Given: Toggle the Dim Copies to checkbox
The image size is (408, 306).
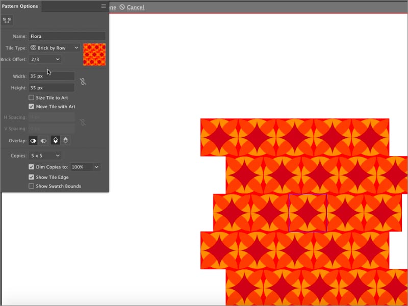Looking at the screenshot, I should [32, 167].
